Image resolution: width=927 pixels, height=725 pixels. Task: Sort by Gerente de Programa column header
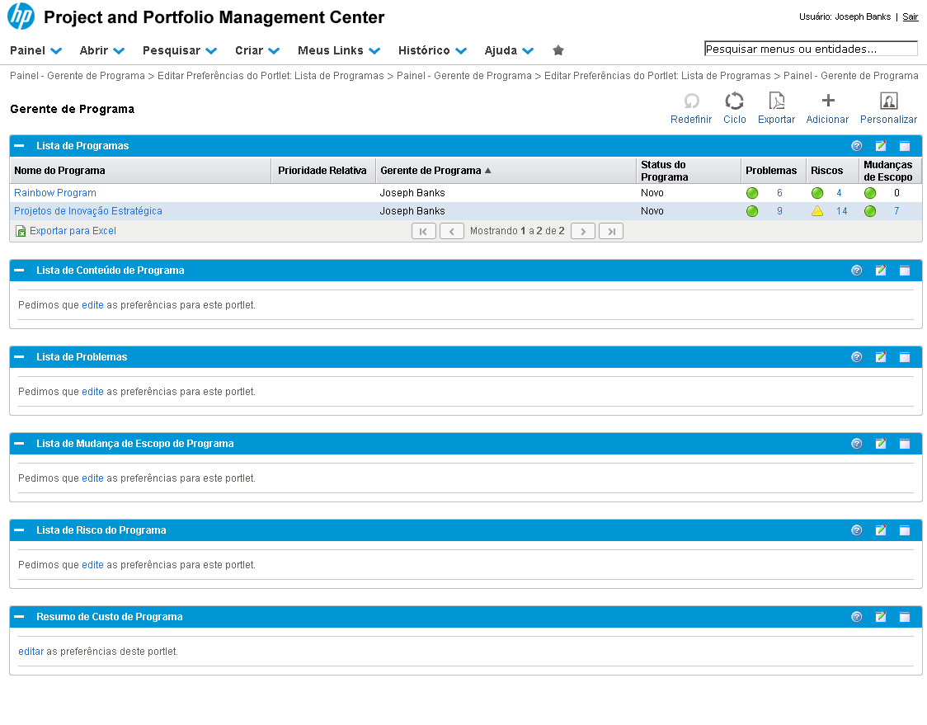(x=431, y=171)
